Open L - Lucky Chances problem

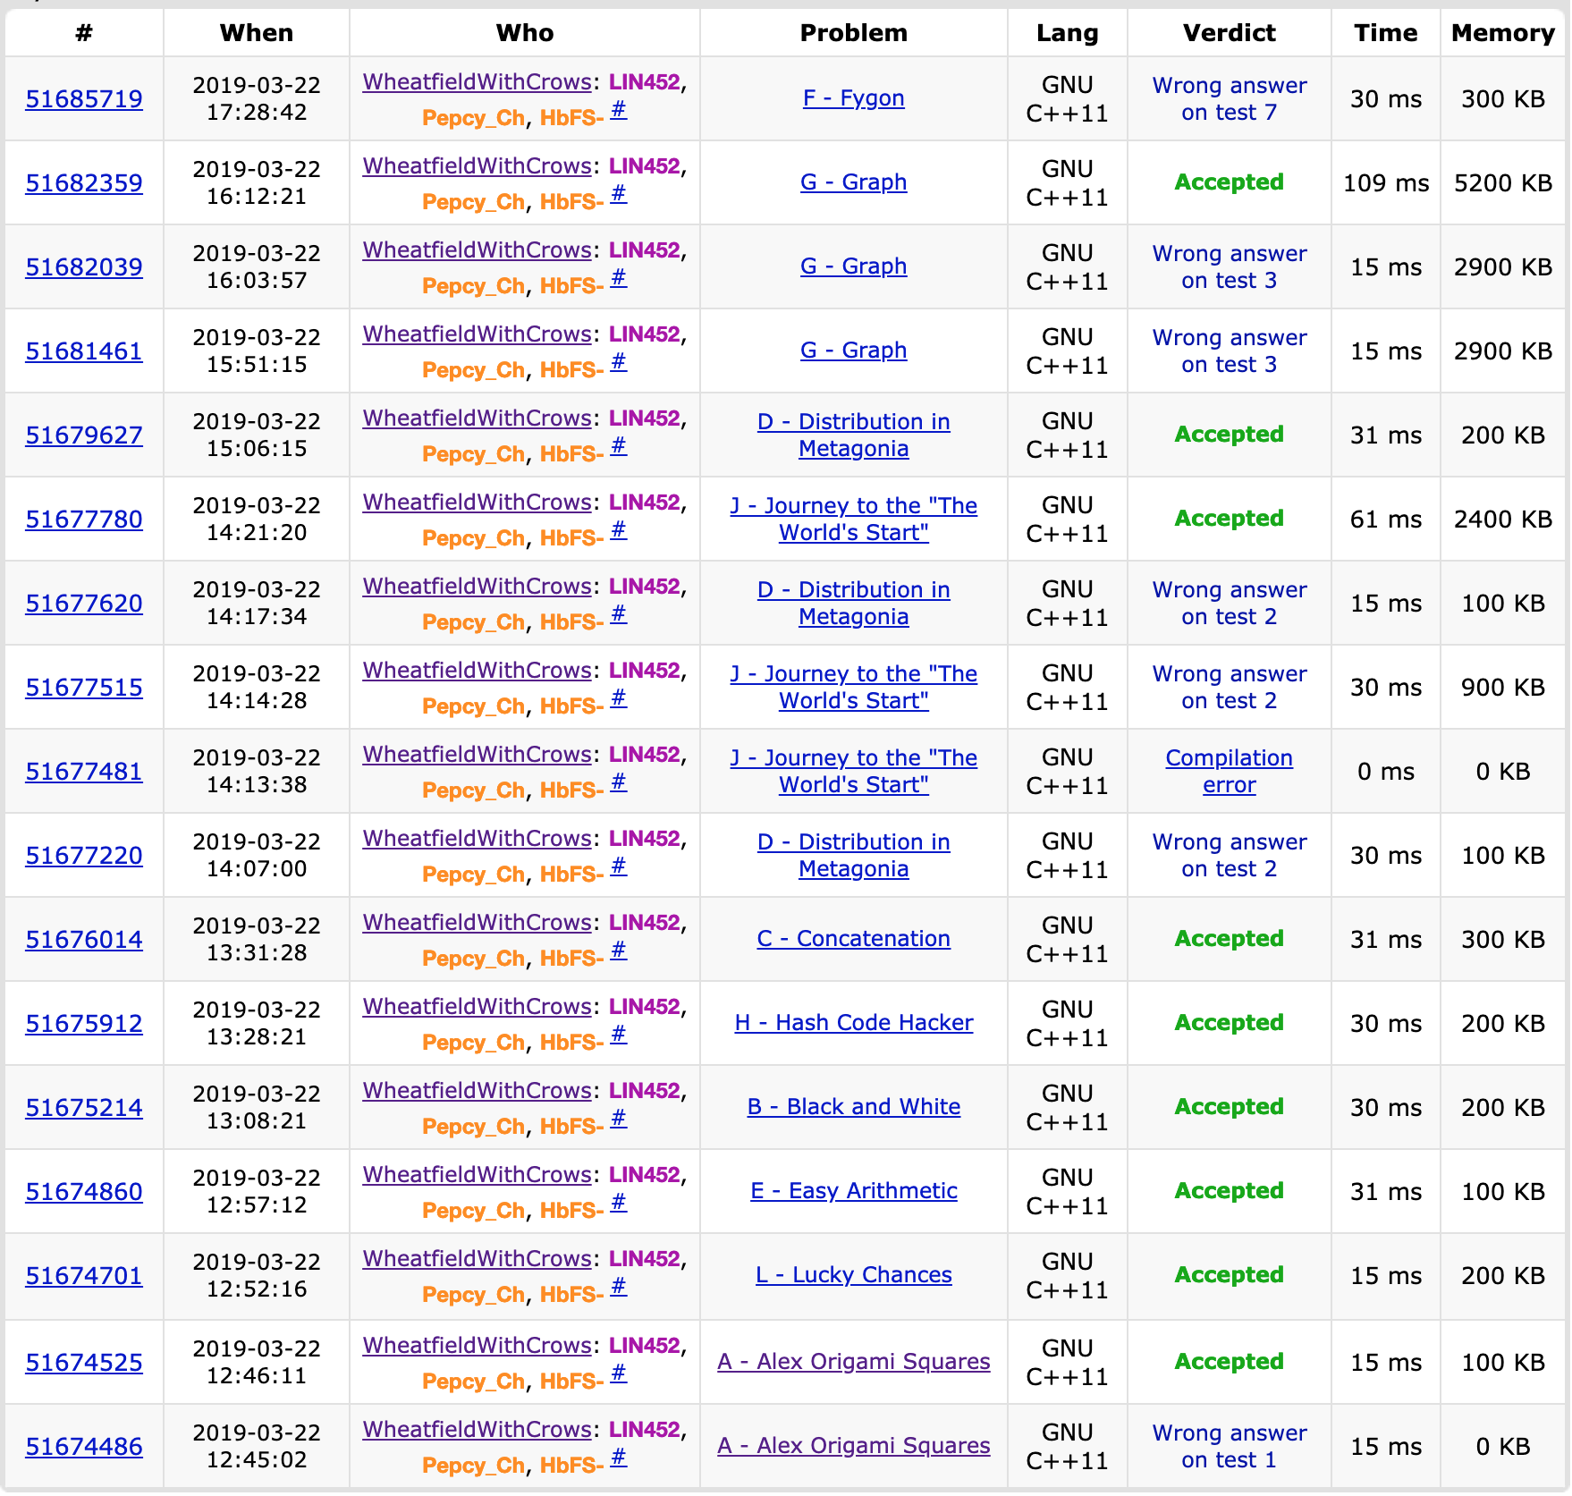853,1275
